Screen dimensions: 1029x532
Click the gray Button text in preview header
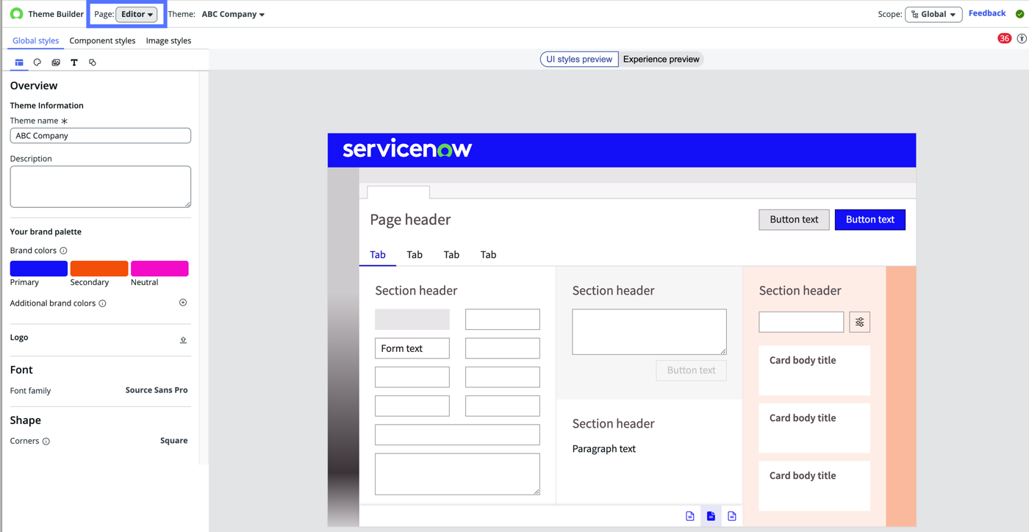pyautogui.click(x=794, y=220)
